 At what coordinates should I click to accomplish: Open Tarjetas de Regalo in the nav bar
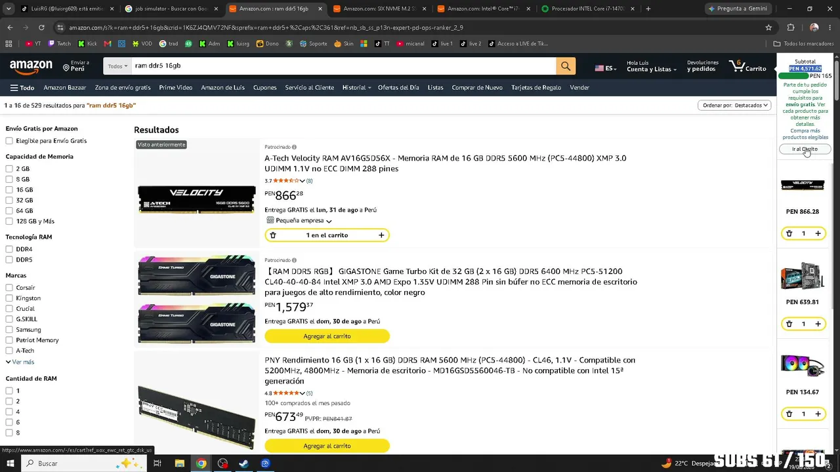pyautogui.click(x=536, y=88)
